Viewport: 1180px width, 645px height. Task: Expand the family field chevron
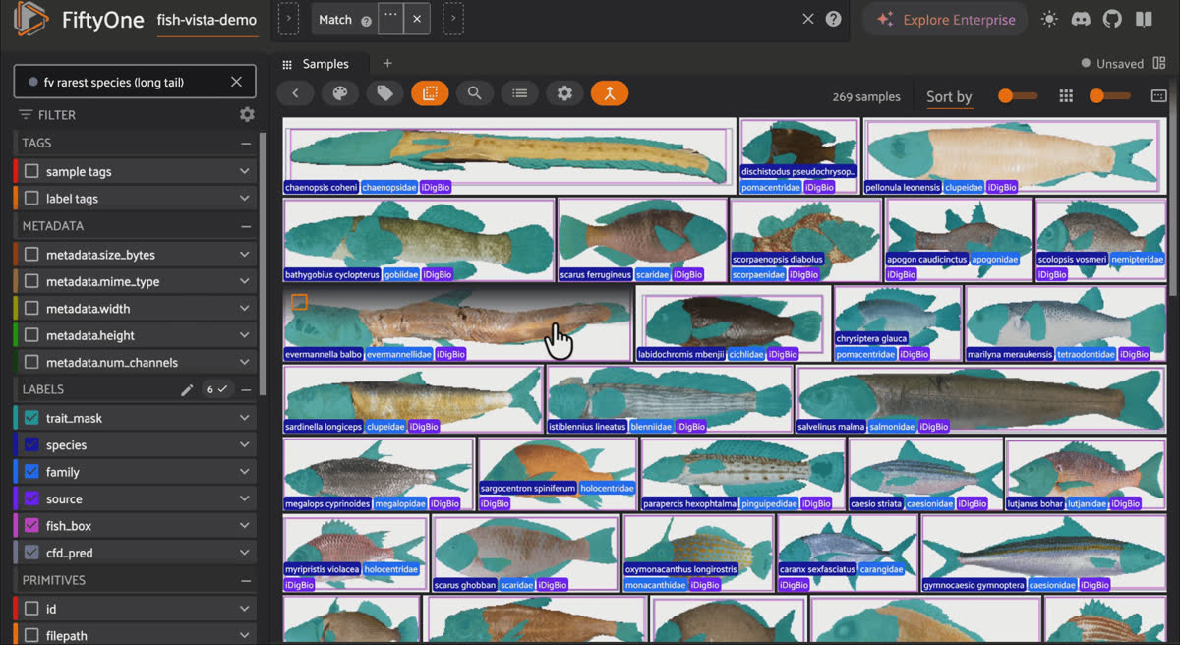click(x=244, y=472)
